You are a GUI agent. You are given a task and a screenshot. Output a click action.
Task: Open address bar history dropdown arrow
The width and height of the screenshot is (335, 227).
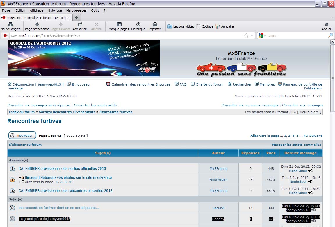[x=252, y=36]
